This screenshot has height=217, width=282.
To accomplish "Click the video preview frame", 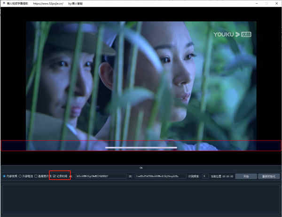I will (x=141, y=80).
